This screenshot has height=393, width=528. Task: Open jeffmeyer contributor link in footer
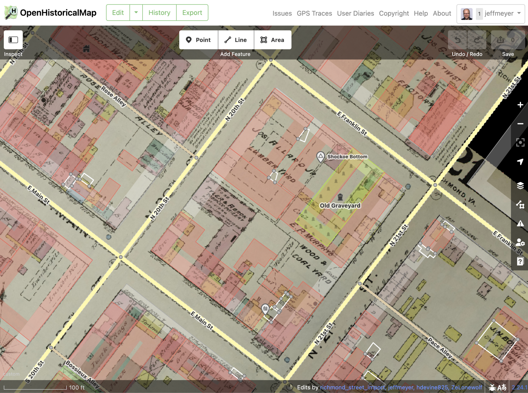point(401,387)
